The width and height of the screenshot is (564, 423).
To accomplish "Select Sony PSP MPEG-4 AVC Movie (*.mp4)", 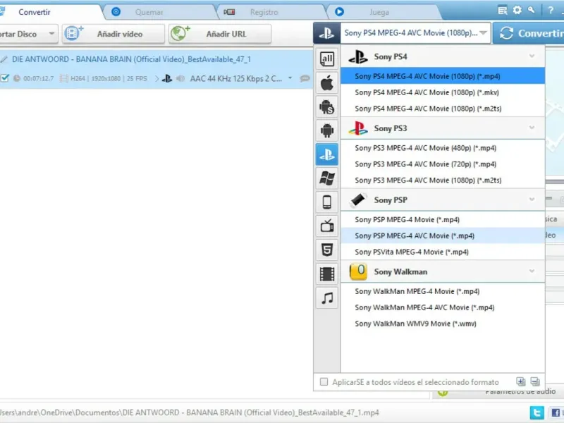I will click(443, 235).
